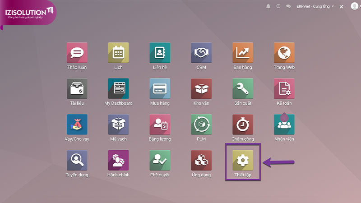Click the IZISOLUTION logo
Image resolution: width=361 pixels, height=203 pixels.
28,13
